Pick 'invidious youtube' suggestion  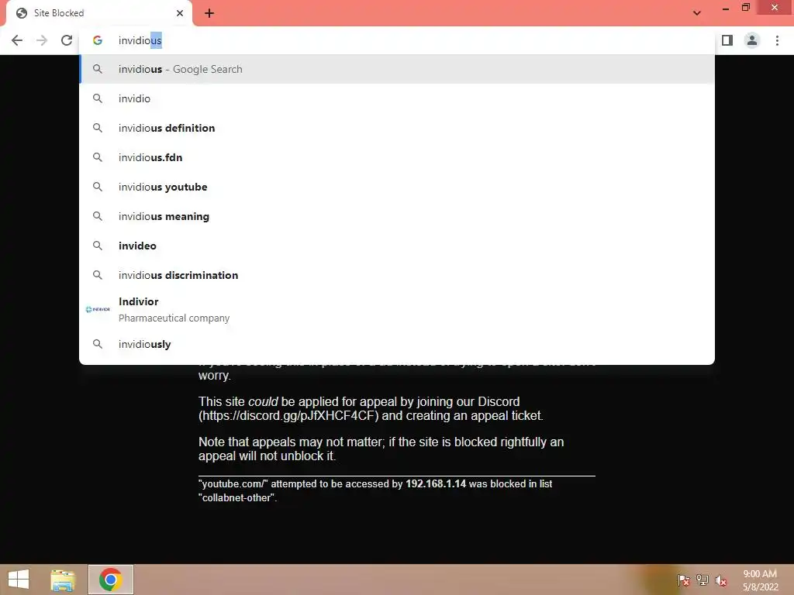[397, 187]
